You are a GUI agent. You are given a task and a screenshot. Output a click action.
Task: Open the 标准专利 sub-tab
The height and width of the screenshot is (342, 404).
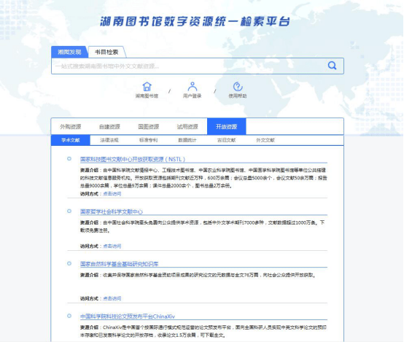[x=149, y=140]
